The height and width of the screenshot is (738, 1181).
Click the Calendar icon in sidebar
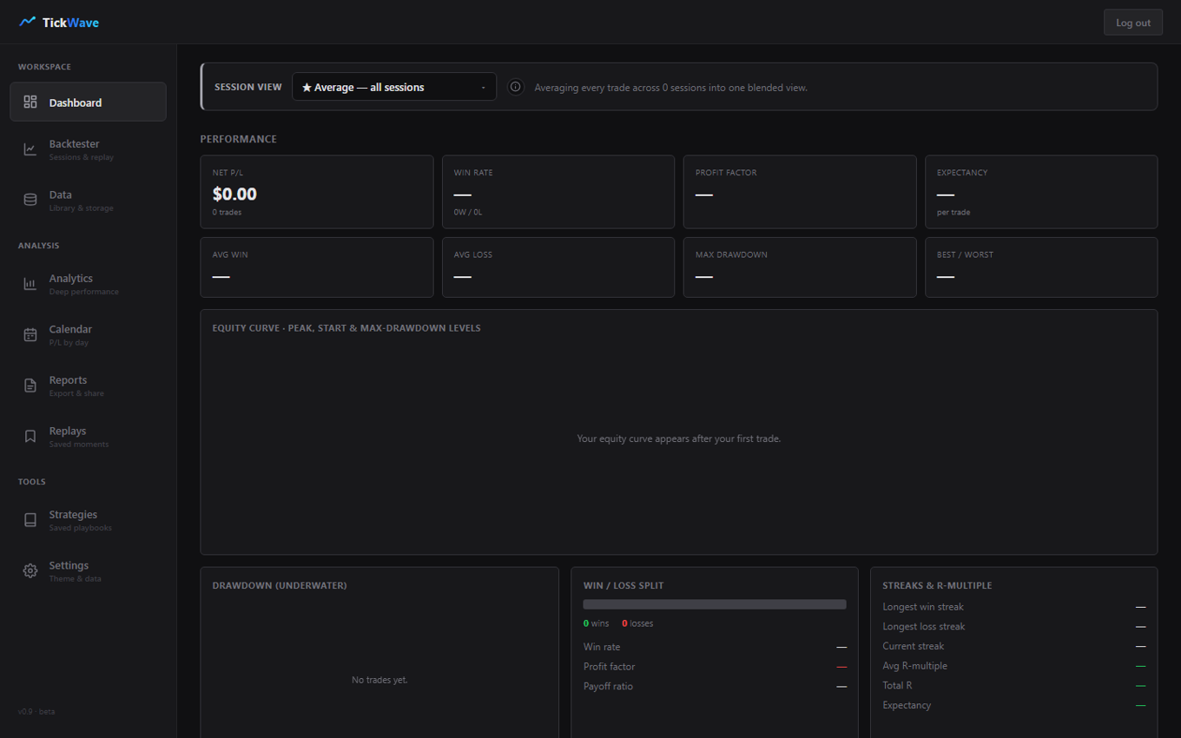(30, 334)
